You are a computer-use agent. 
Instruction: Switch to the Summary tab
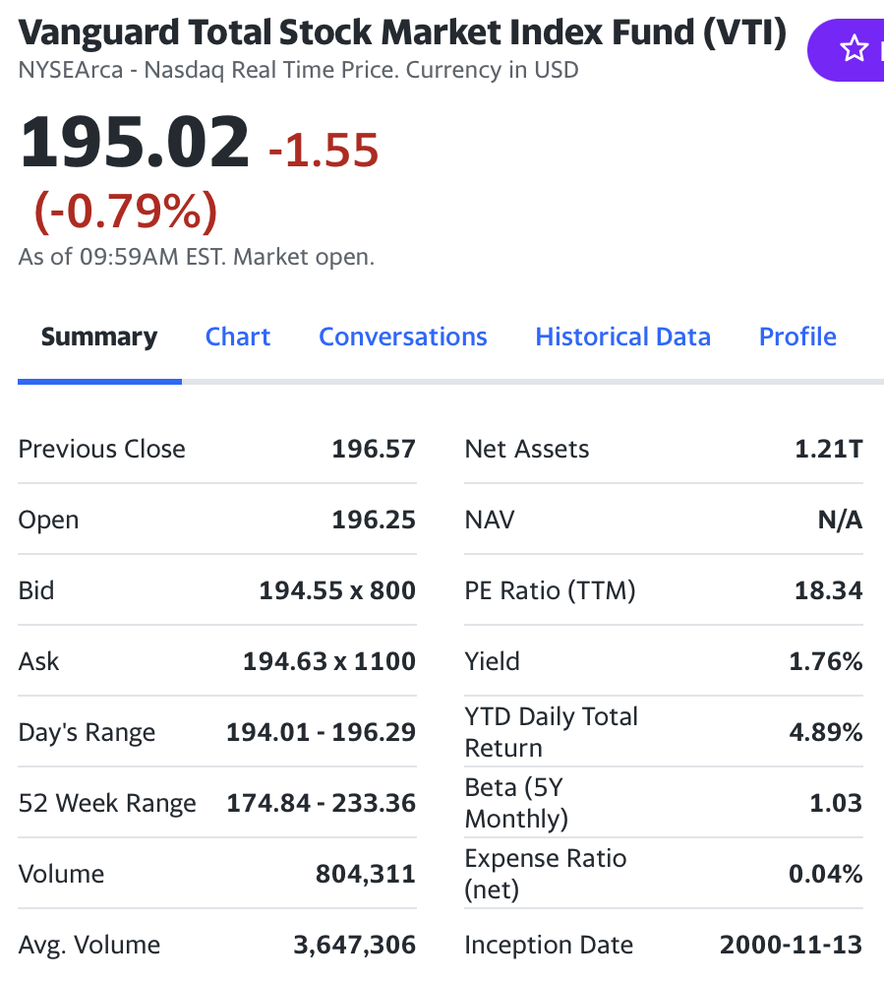click(x=99, y=337)
